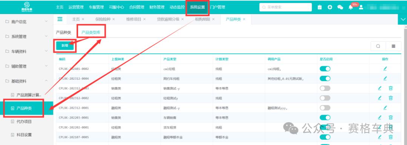
Task: Edit the 融租等额本金 row pencil icon
Action: click(x=379, y=137)
